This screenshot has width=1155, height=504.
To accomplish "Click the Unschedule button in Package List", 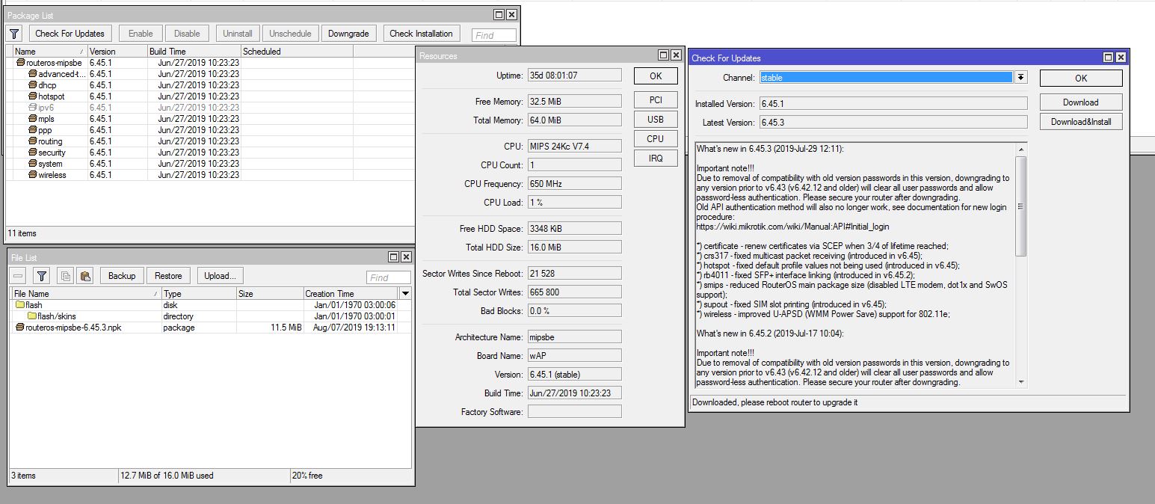I will [290, 34].
